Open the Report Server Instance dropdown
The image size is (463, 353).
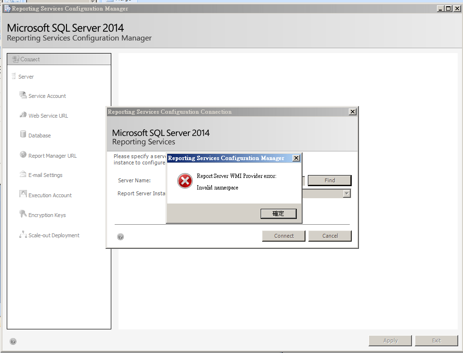click(x=346, y=193)
